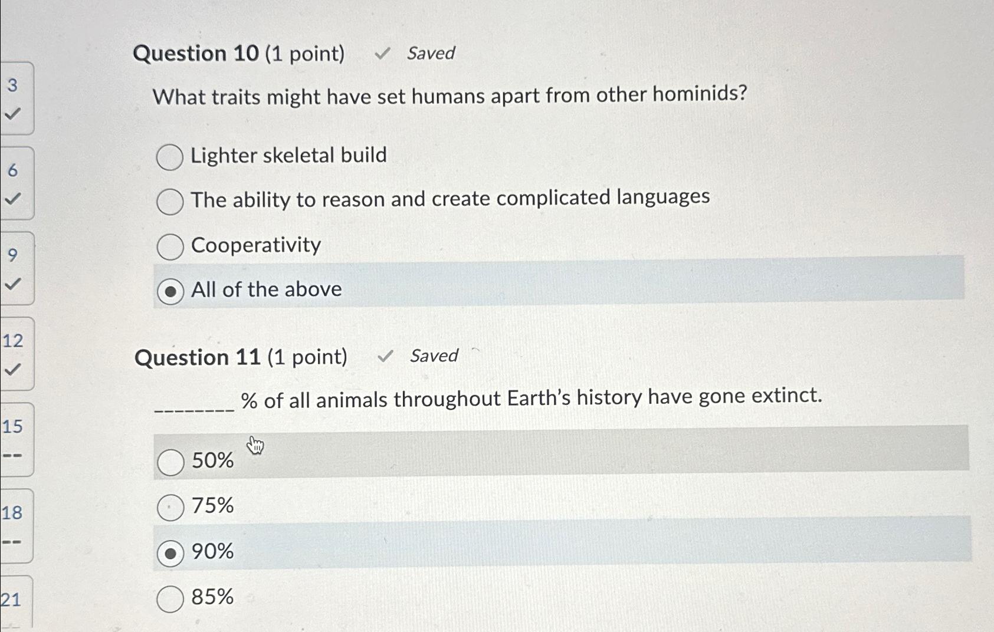Choose the ability to reason answer option
Screen dimensions: 994x632
(170, 202)
